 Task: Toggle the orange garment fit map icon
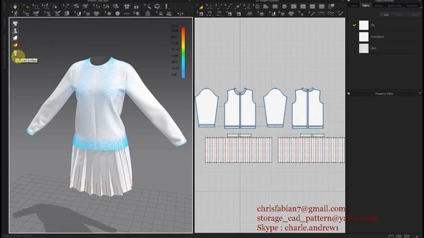click(15, 45)
